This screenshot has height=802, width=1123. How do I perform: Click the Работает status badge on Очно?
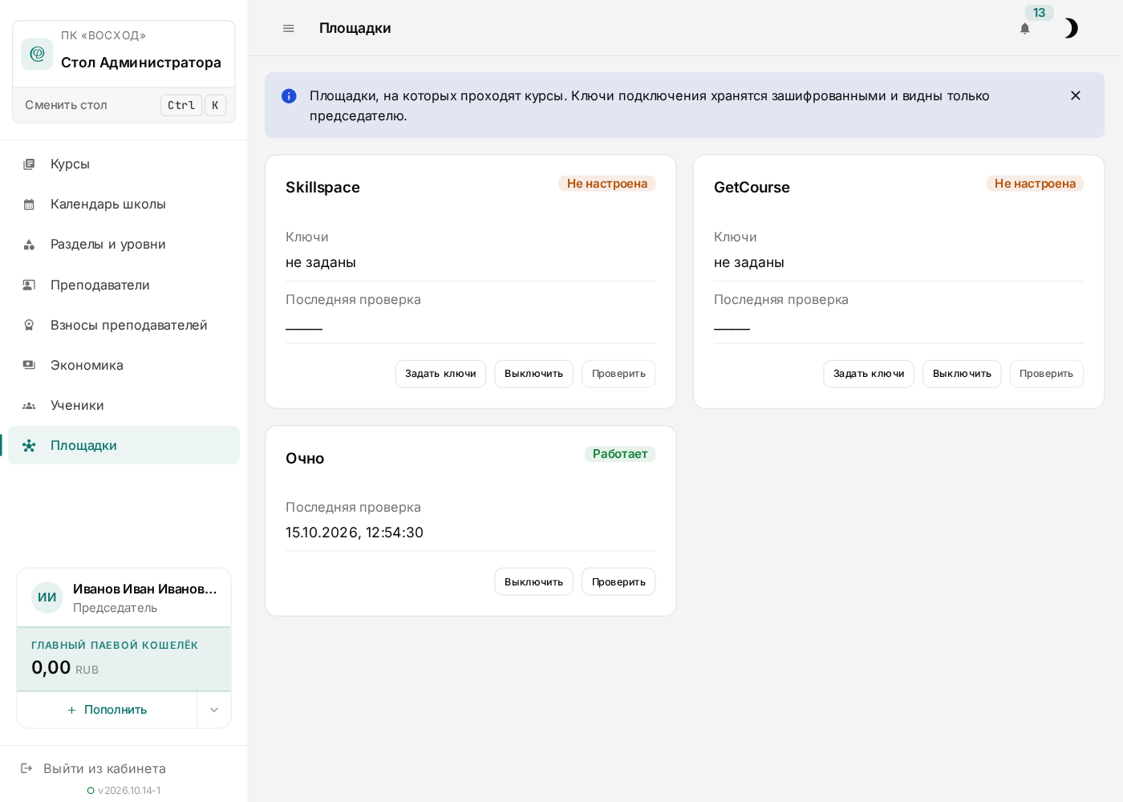coord(620,454)
